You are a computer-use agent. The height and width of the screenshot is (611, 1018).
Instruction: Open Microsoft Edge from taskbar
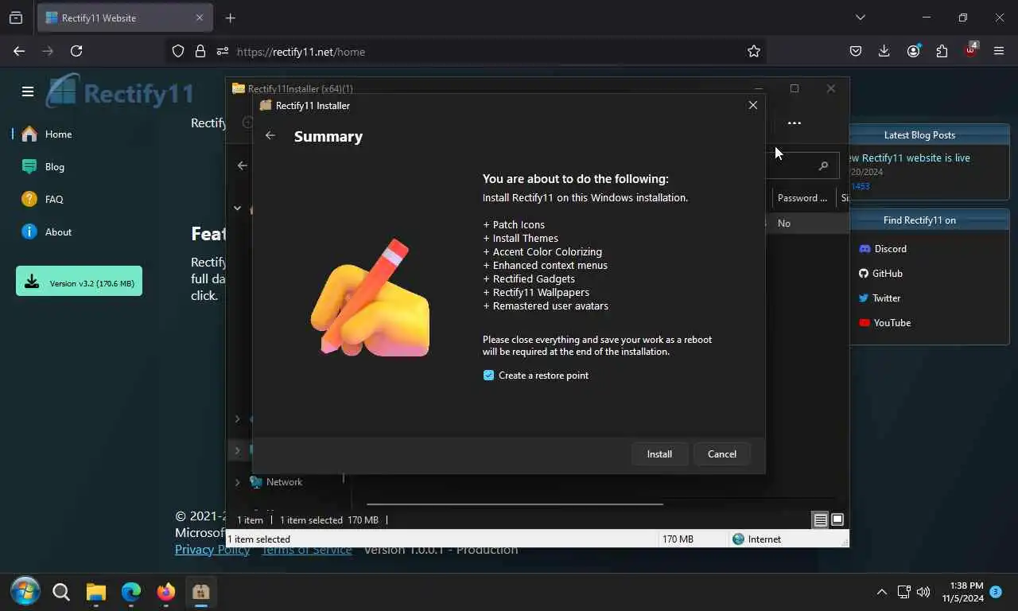(x=131, y=592)
